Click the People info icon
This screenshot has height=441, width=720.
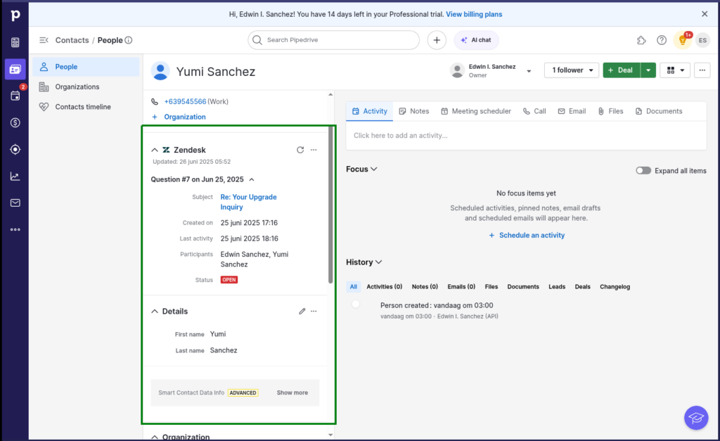[x=129, y=40]
